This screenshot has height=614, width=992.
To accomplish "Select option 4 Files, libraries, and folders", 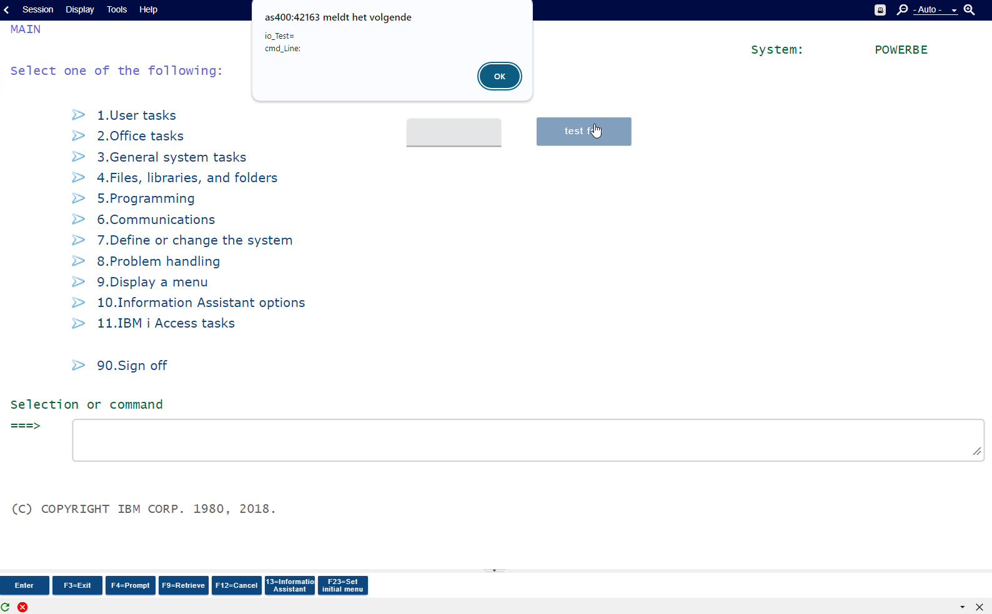I will coord(187,178).
